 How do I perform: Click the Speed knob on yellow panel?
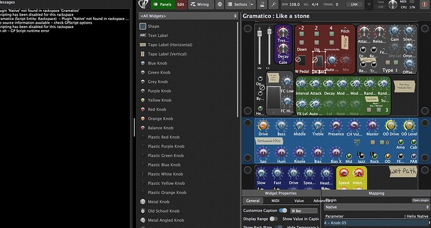click(x=344, y=173)
